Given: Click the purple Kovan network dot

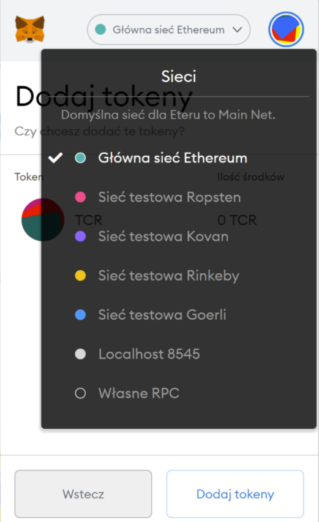Looking at the screenshot, I should point(80,236).
